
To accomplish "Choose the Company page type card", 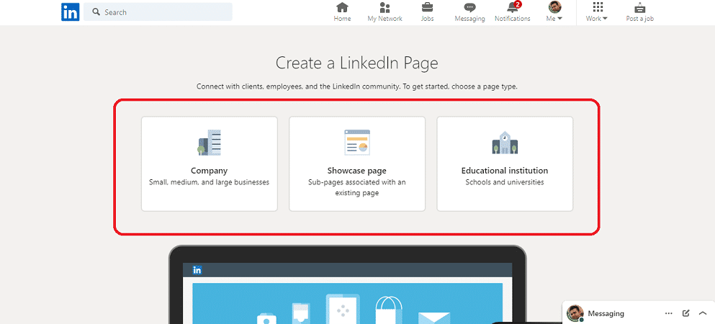I will (x=210, y=163).
